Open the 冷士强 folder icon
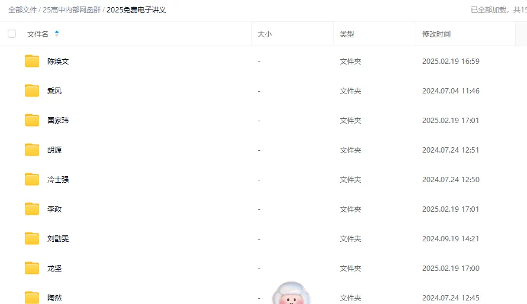 coord(32,179)
